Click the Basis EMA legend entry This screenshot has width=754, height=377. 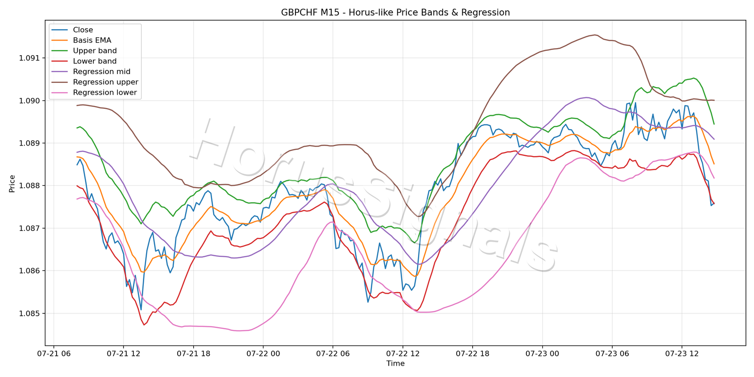(x=82, y=41)
